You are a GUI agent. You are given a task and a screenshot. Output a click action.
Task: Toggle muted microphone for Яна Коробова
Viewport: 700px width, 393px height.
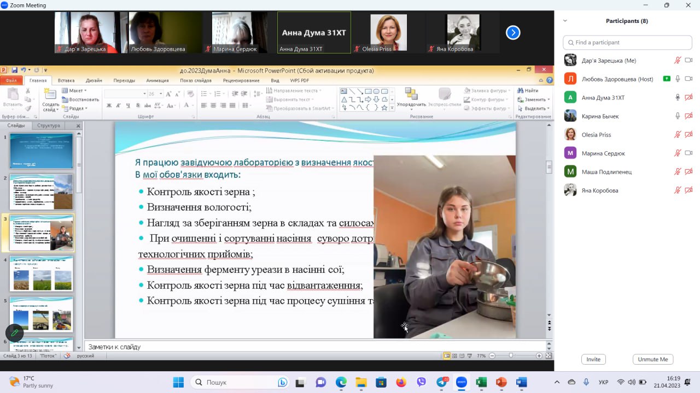678,190
